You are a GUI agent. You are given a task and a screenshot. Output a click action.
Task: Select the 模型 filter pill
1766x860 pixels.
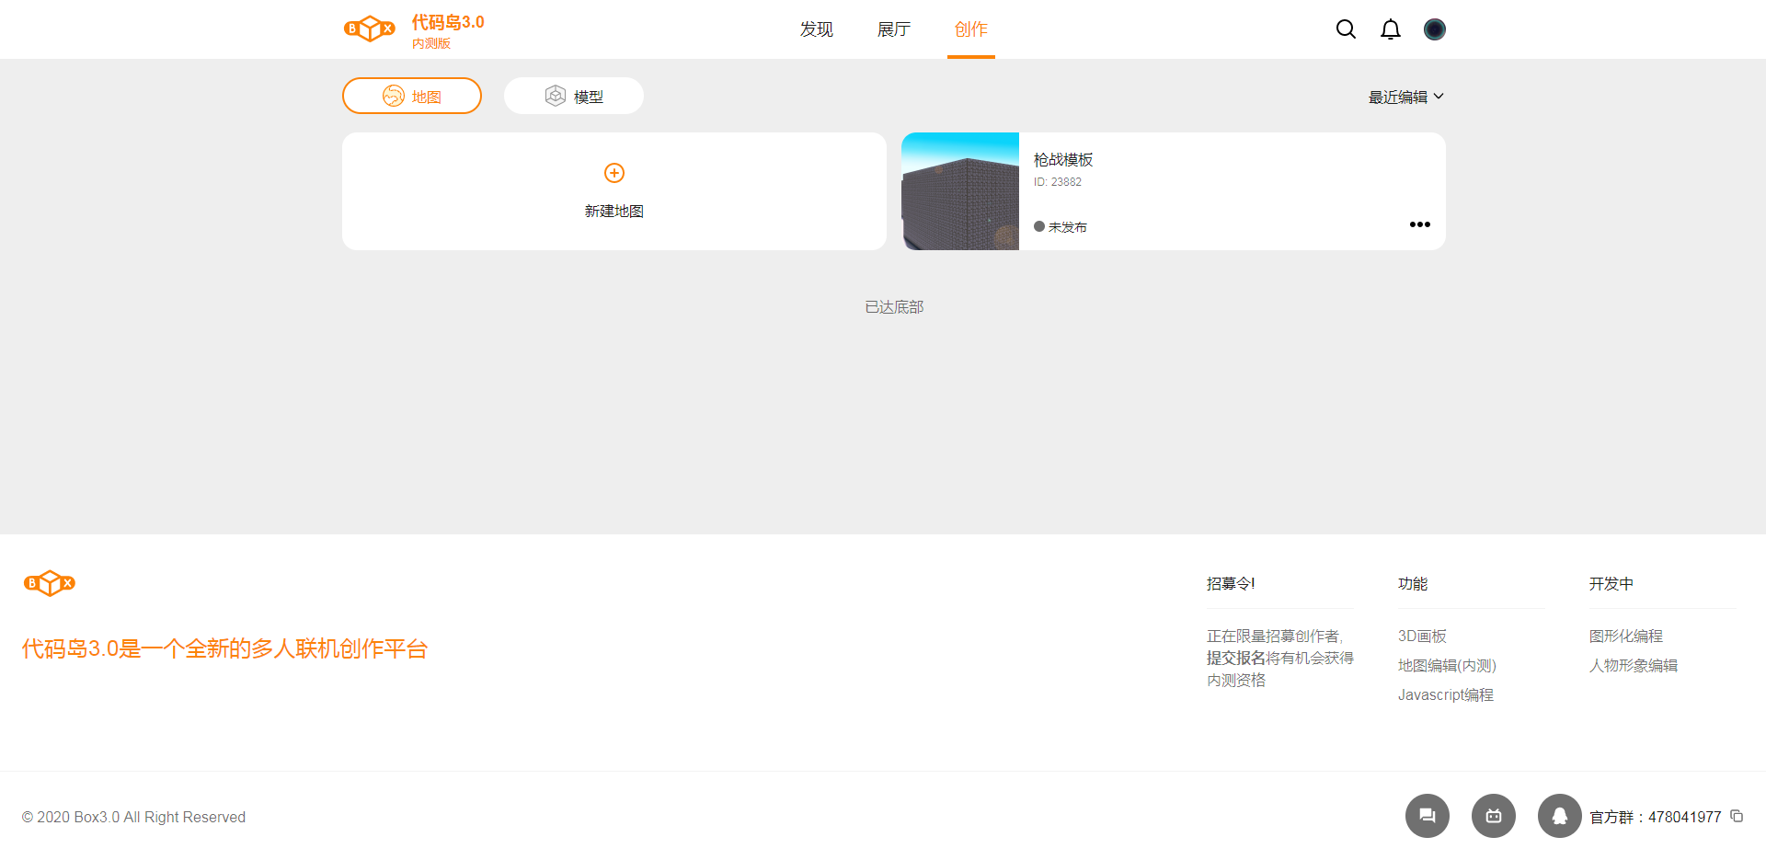point(574,96)
